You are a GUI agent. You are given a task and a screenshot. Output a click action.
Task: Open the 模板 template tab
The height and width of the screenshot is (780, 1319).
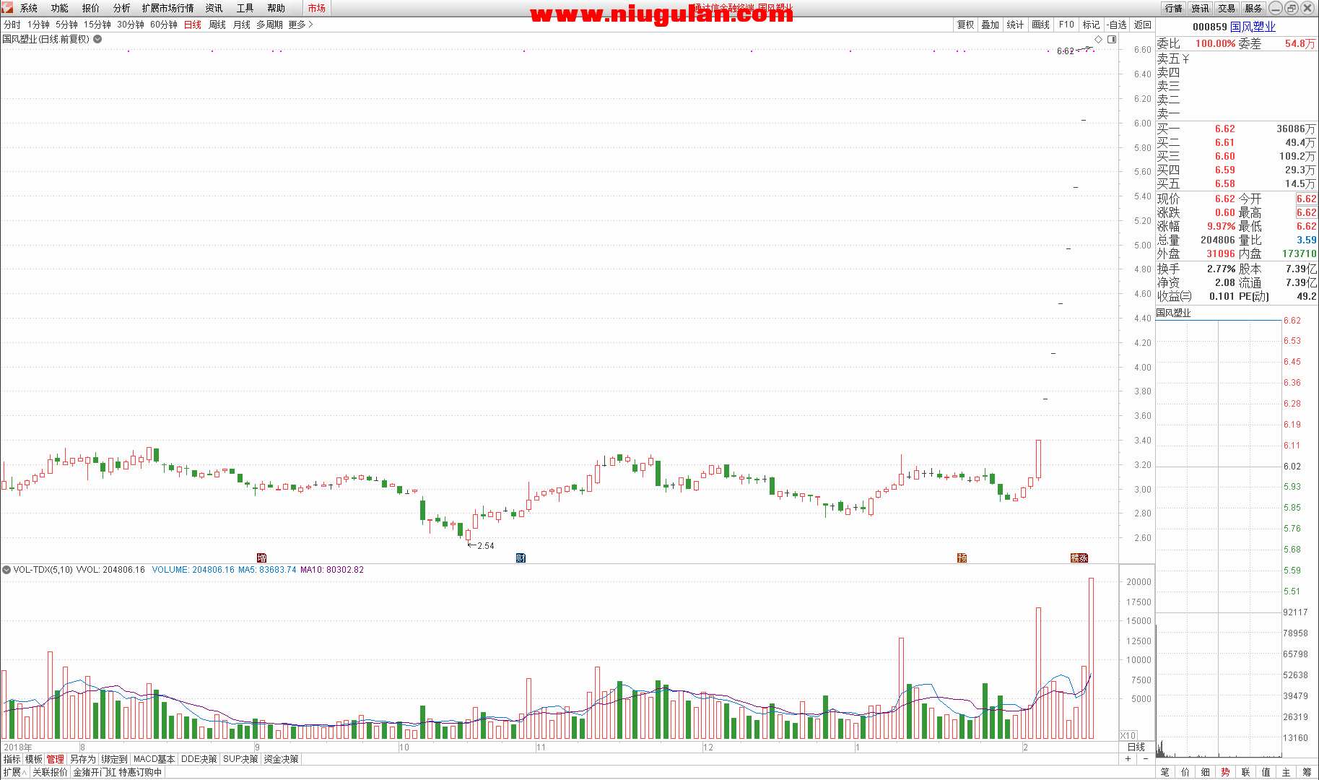34,759
